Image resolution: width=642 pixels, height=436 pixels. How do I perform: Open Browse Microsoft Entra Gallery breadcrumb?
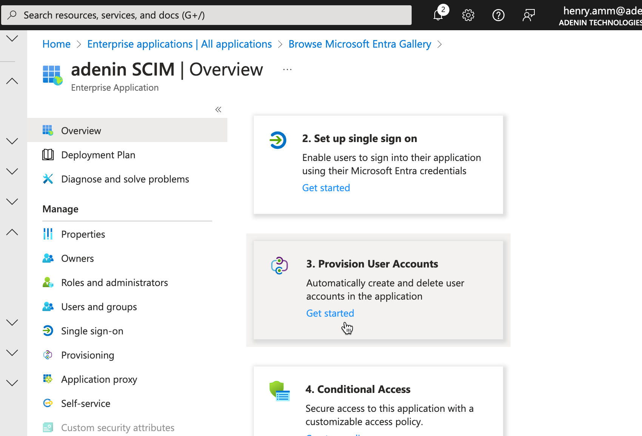[360, 44]
